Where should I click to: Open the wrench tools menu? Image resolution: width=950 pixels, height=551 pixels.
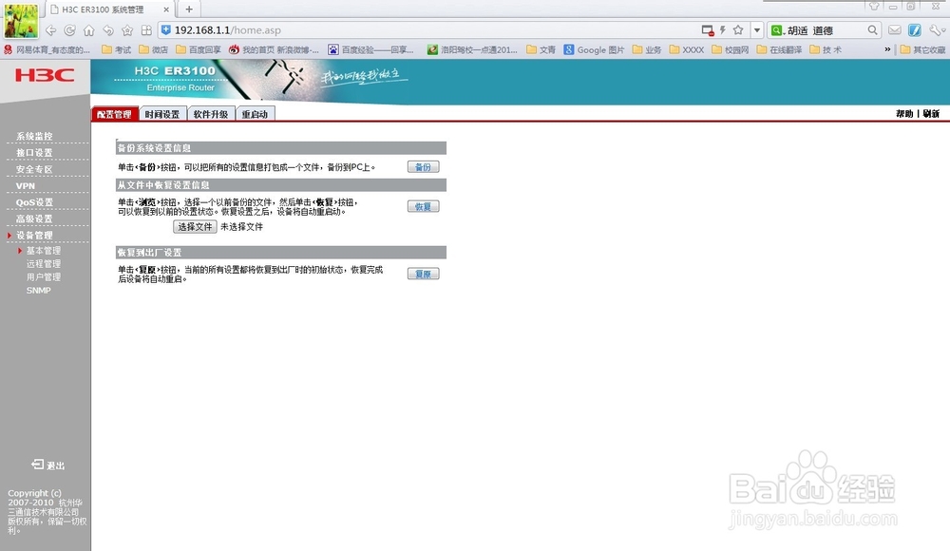937,29
